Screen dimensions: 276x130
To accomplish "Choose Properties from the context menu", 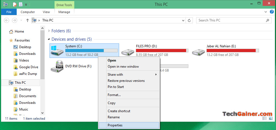I will 115,125.
